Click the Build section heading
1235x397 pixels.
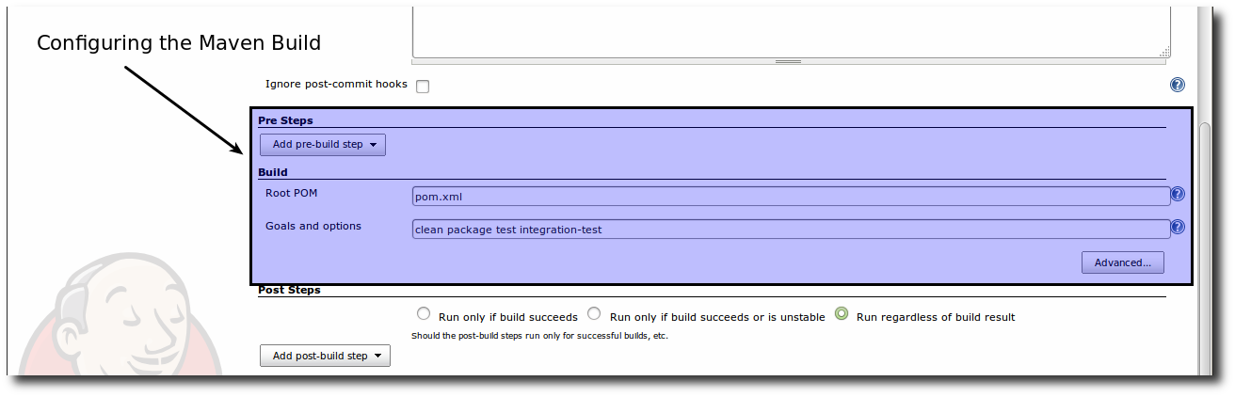tap(273, 172)
